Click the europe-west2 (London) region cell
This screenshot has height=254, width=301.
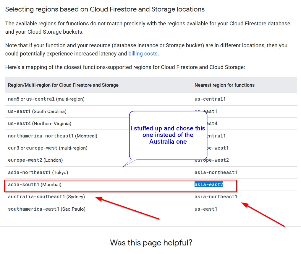(35, 160)
